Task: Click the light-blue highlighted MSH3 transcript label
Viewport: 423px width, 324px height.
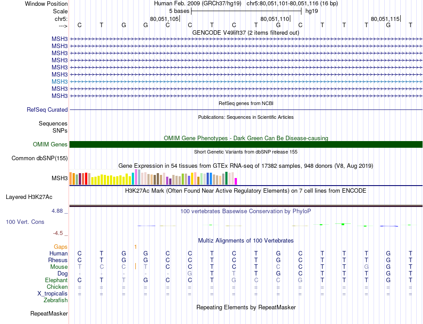Action: tap(60, 82)
